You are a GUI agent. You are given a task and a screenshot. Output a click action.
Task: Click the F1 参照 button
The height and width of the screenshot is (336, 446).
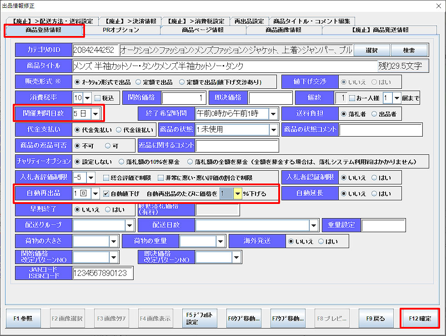tap(24, 318)
